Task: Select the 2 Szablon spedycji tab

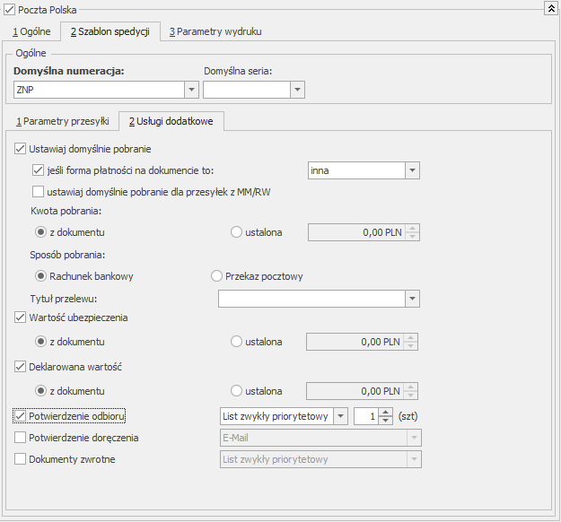Action: click(x=110, y=31)
